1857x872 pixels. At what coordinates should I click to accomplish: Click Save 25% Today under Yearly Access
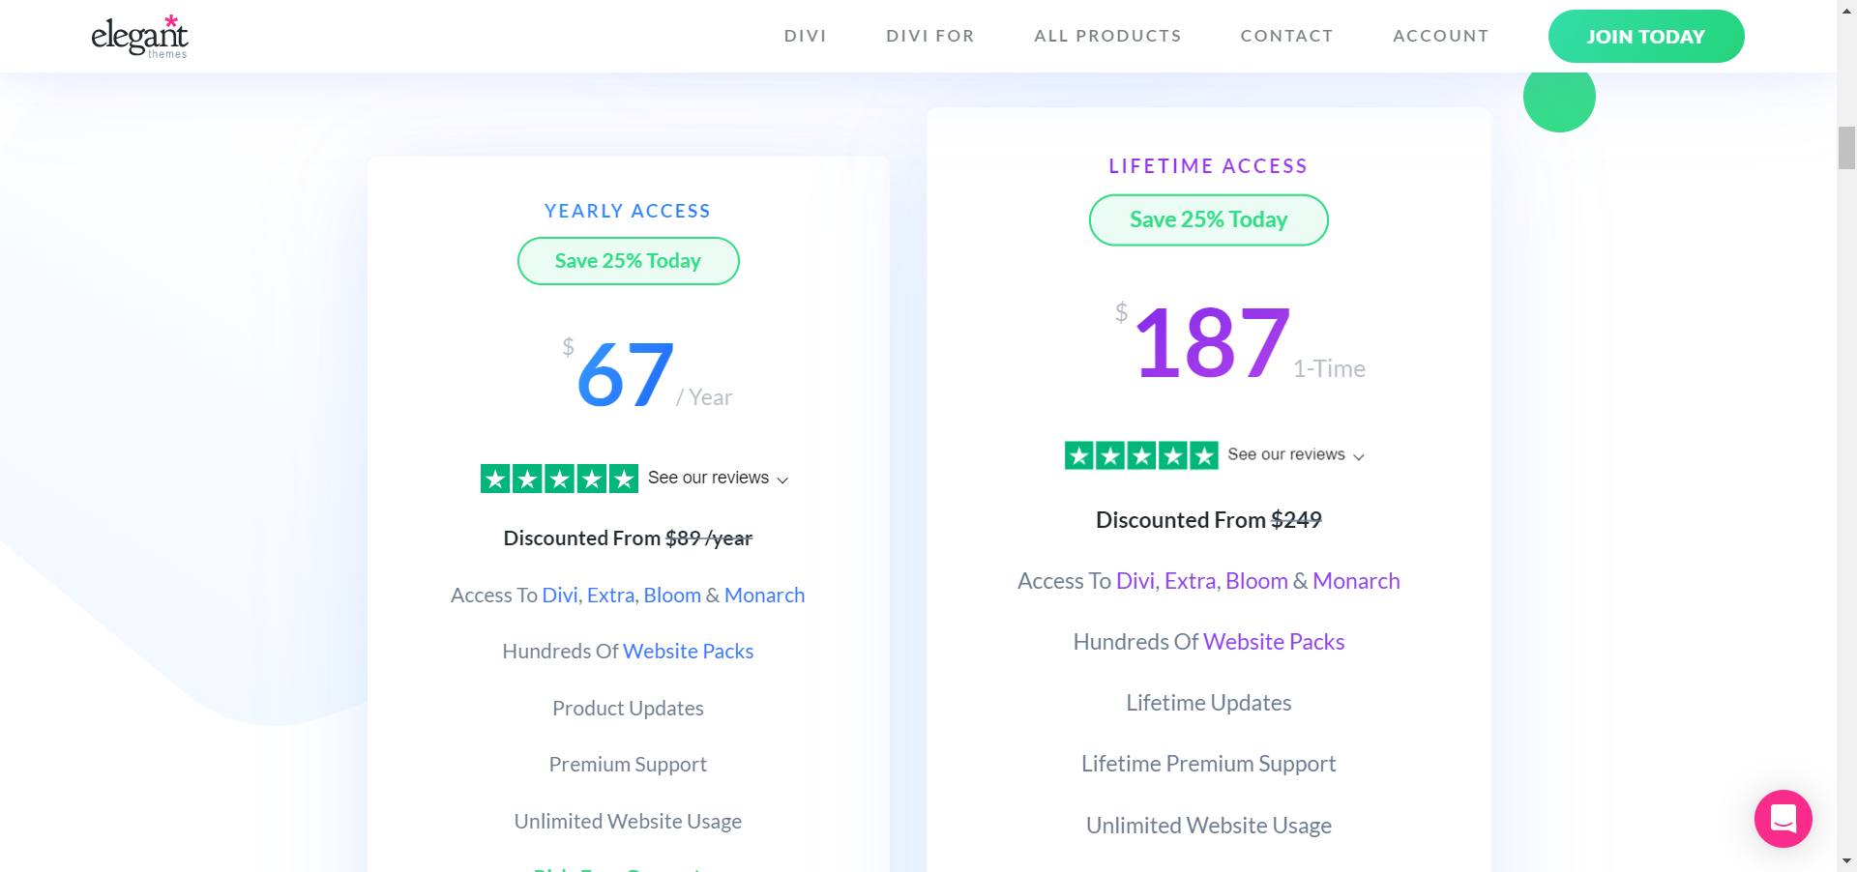coord(628,260)
